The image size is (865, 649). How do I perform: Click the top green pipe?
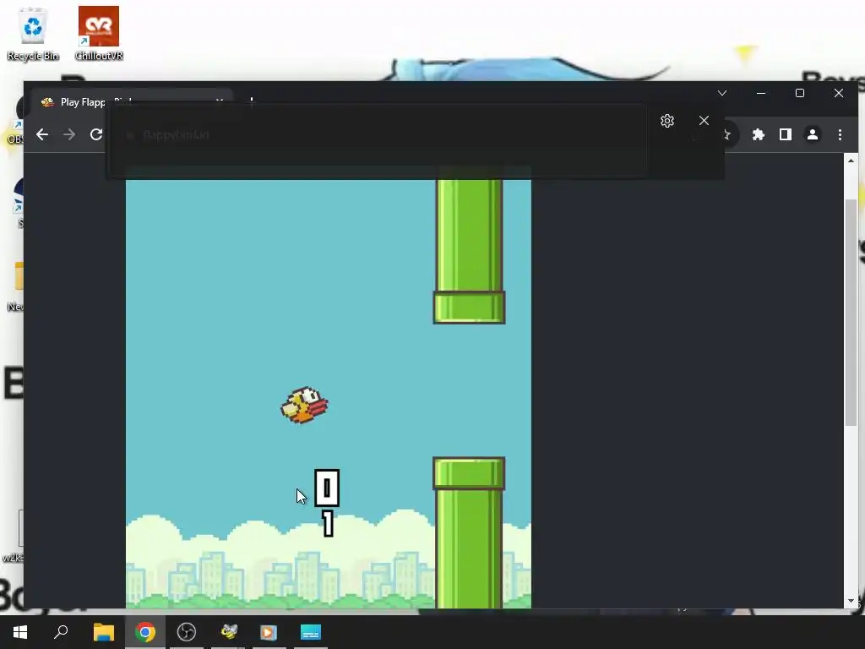coord(469,252)
